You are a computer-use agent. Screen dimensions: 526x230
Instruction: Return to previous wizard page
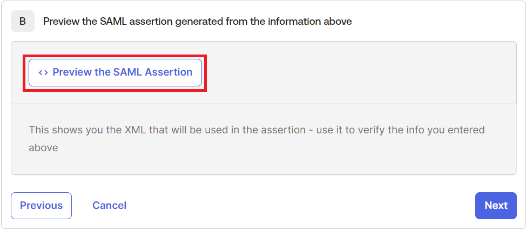click(x=41, y=206)
